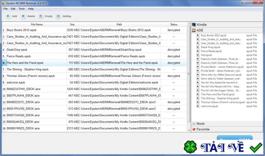The width and height of the screenshot is (265, 156).
Task: Click file icon beside Hot.epub
Action: click(198, 55)
